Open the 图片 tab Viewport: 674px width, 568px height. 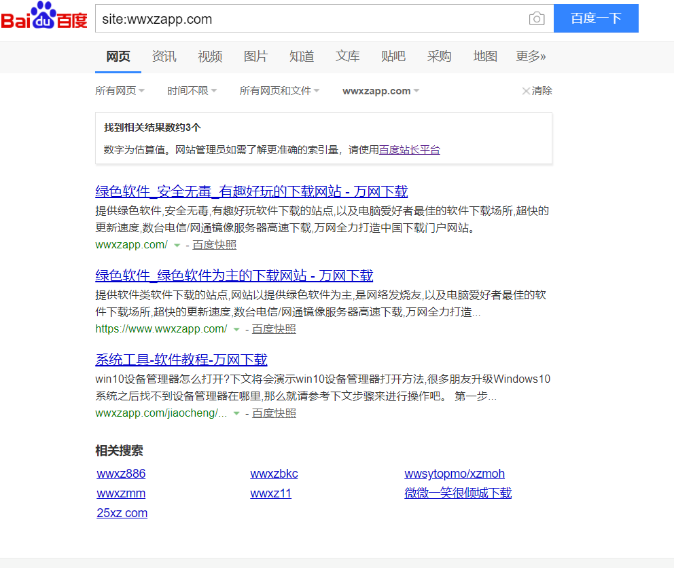pos(255,56)
